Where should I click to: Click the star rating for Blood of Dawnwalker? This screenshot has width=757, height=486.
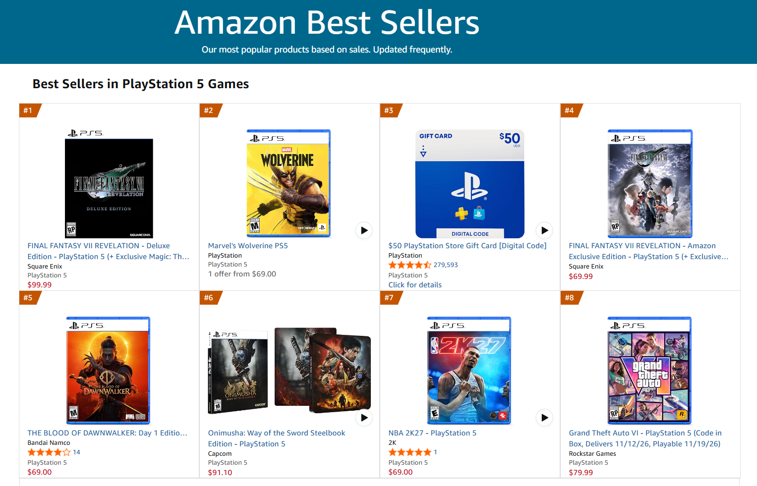49,452
